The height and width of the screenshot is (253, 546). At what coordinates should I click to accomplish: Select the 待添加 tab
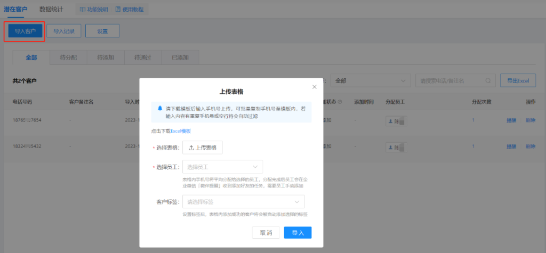(106, 58)
